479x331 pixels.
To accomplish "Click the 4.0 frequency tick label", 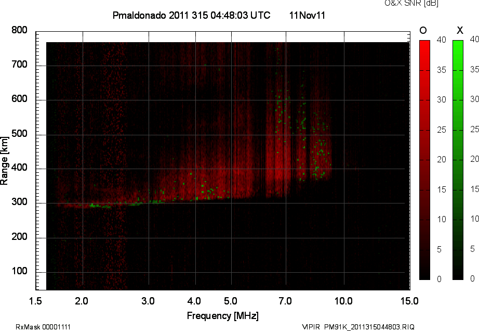I will point(194,301).
